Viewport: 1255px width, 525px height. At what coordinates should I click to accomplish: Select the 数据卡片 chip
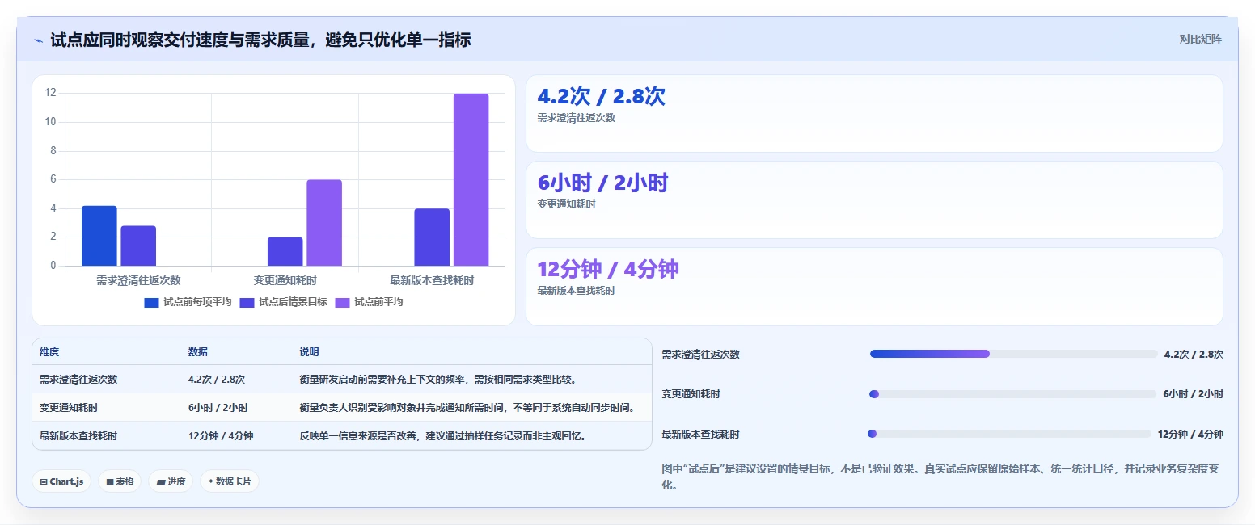click(230, 481)
